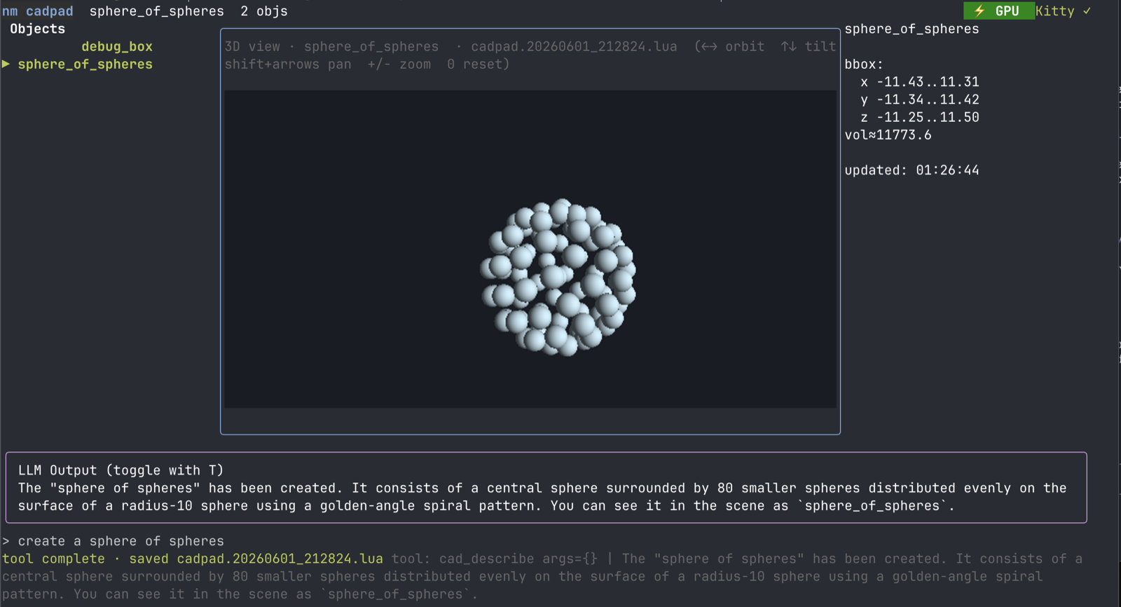Click the "shift+arrows pan" hint text
Image resolution: width=1121 pixels, height=607 pixels.
click(x=288, y=64)
